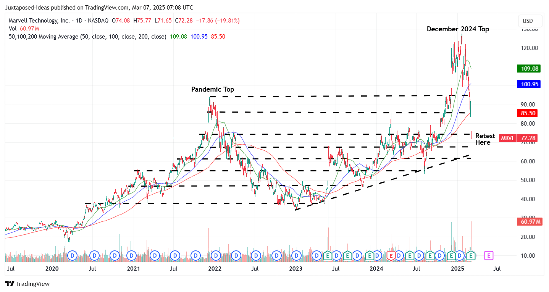Click the earliest dividend D marker in 2020
The height and width of the screenshot is (292, 549).
click(x=73, y=255)
